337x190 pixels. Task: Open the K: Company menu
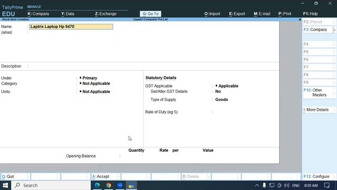pos(38,14)
